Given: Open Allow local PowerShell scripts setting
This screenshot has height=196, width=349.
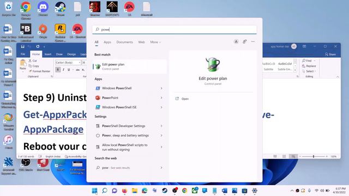Looking at the screenshot, I should coord(125,147).
